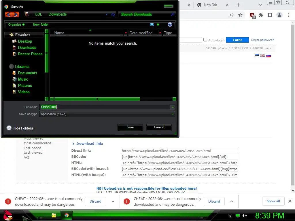Close the downloads bar

tap(290, 201)
